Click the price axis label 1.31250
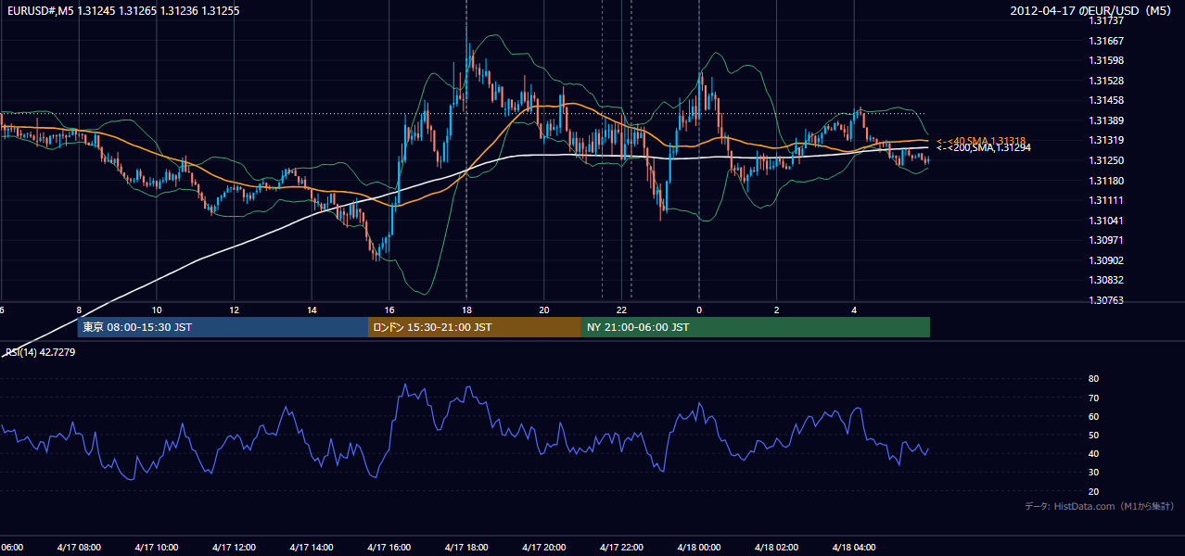Screen dimensions: 1185x556 point(1106,160)
